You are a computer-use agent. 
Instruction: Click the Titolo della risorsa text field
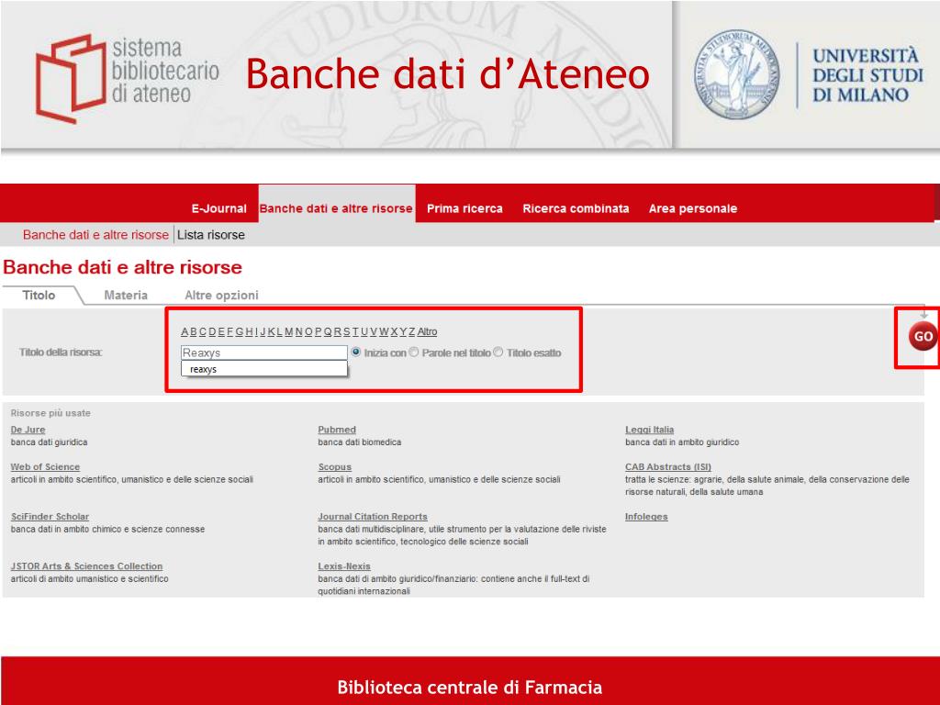263,352
